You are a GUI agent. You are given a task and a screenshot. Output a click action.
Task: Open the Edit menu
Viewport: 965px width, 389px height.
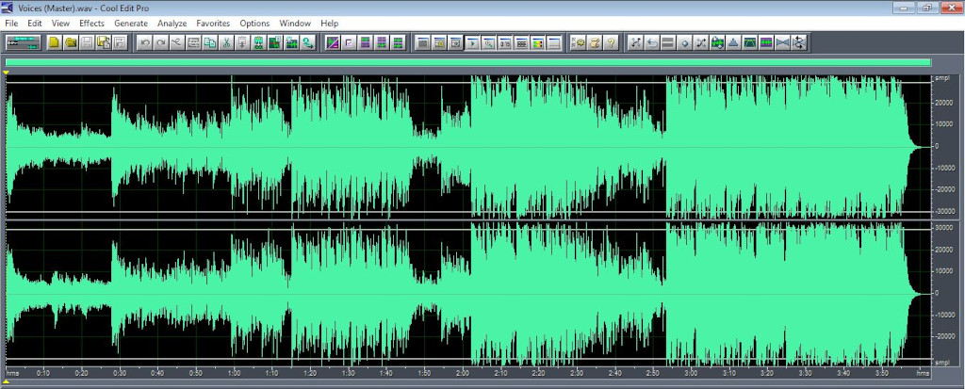point(35,24)
